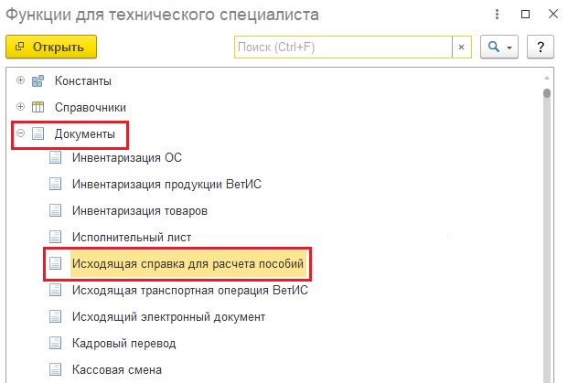Collapse the Документы tree node
The image size is (568, 383).
20,133
